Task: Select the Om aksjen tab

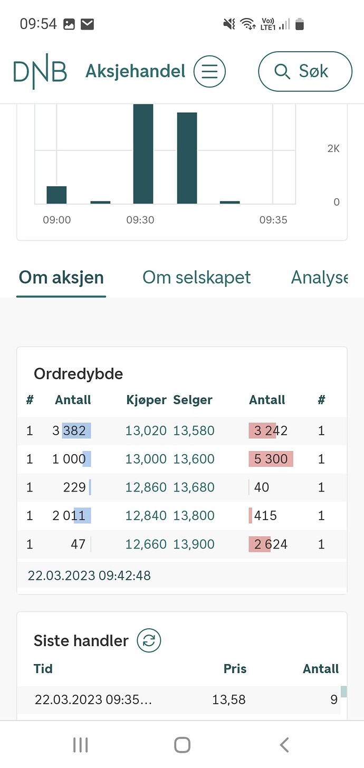Action: pos(61,277)
